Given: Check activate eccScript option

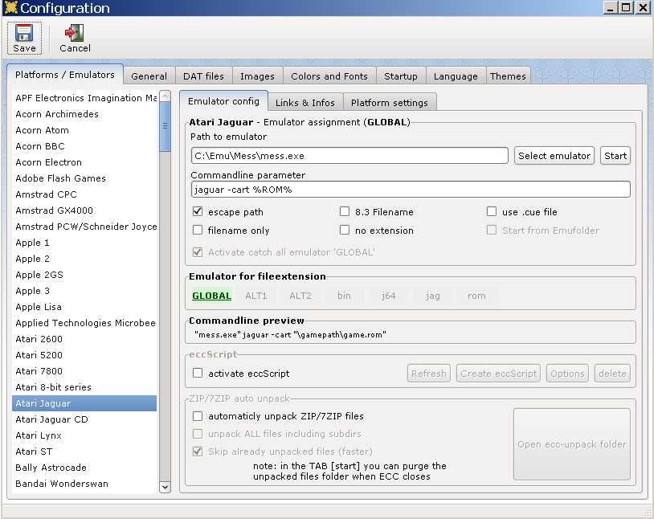Looking at the screenshot, I should coord(198,373).
